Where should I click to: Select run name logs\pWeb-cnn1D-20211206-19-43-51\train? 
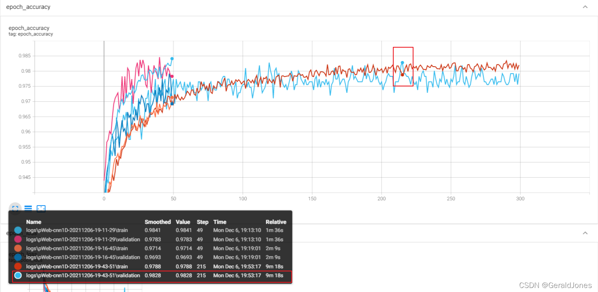(77, 267)
